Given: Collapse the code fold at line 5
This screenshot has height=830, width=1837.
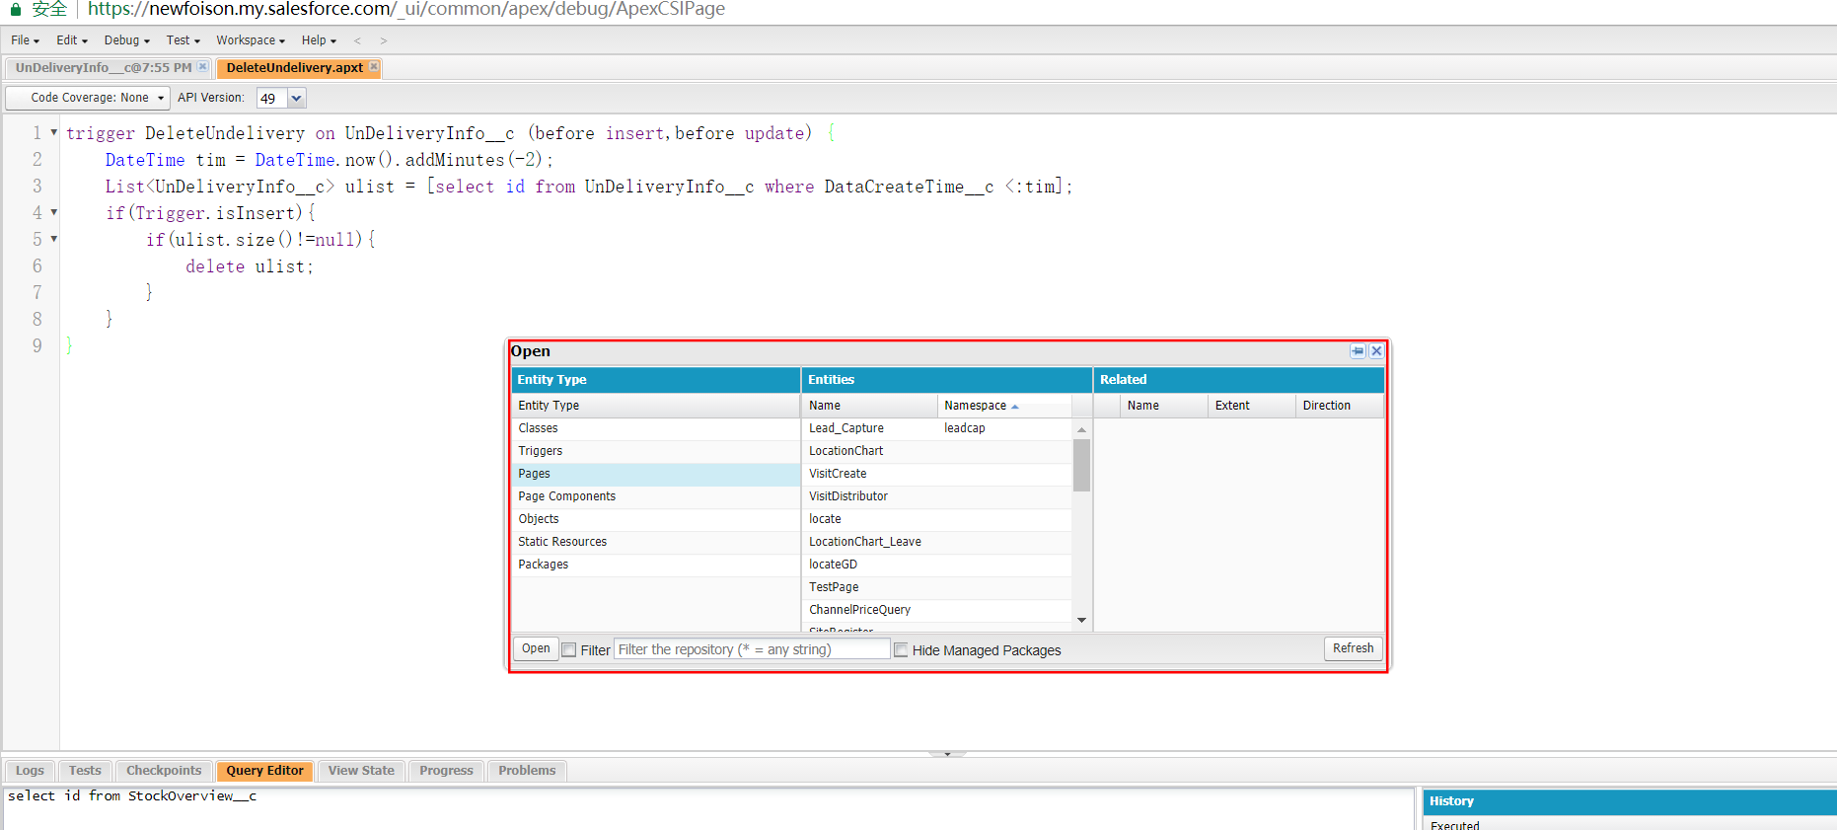Looking at the screenshot, I should [54, 239].
